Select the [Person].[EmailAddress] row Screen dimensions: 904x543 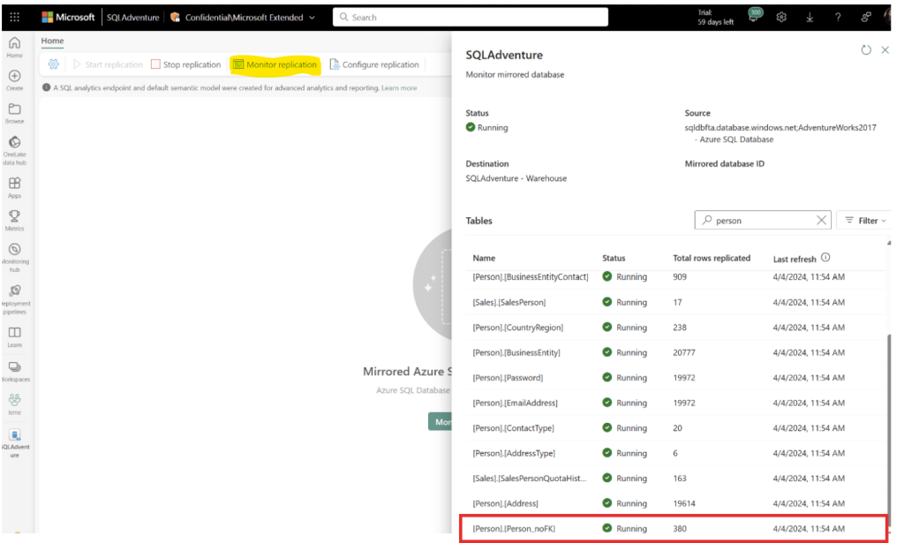pos(675,403)
